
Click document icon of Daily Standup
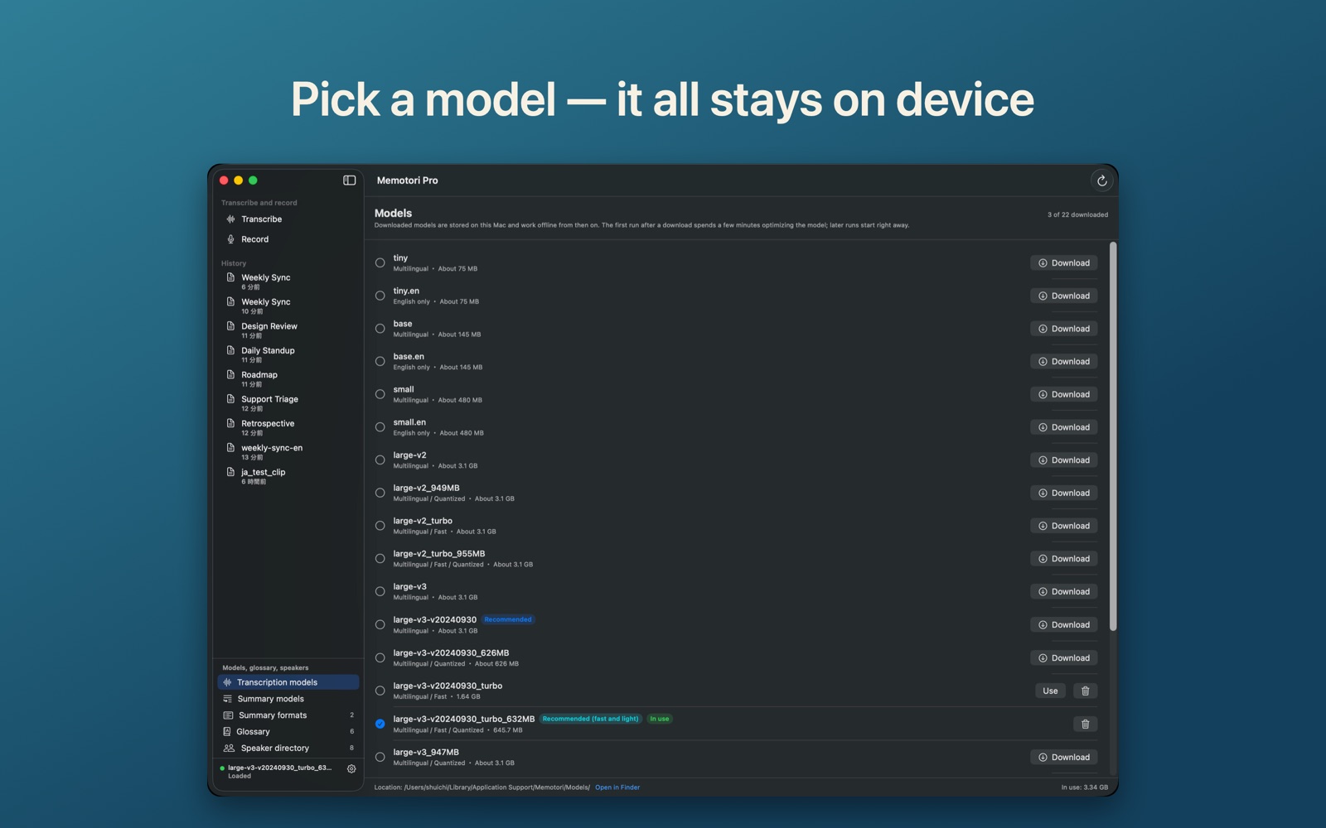point(230,350)
